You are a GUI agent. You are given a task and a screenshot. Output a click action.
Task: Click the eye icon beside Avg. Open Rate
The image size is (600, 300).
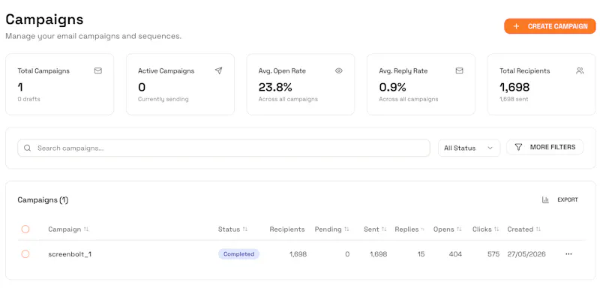pyautogui.click(x=339, y=70)
